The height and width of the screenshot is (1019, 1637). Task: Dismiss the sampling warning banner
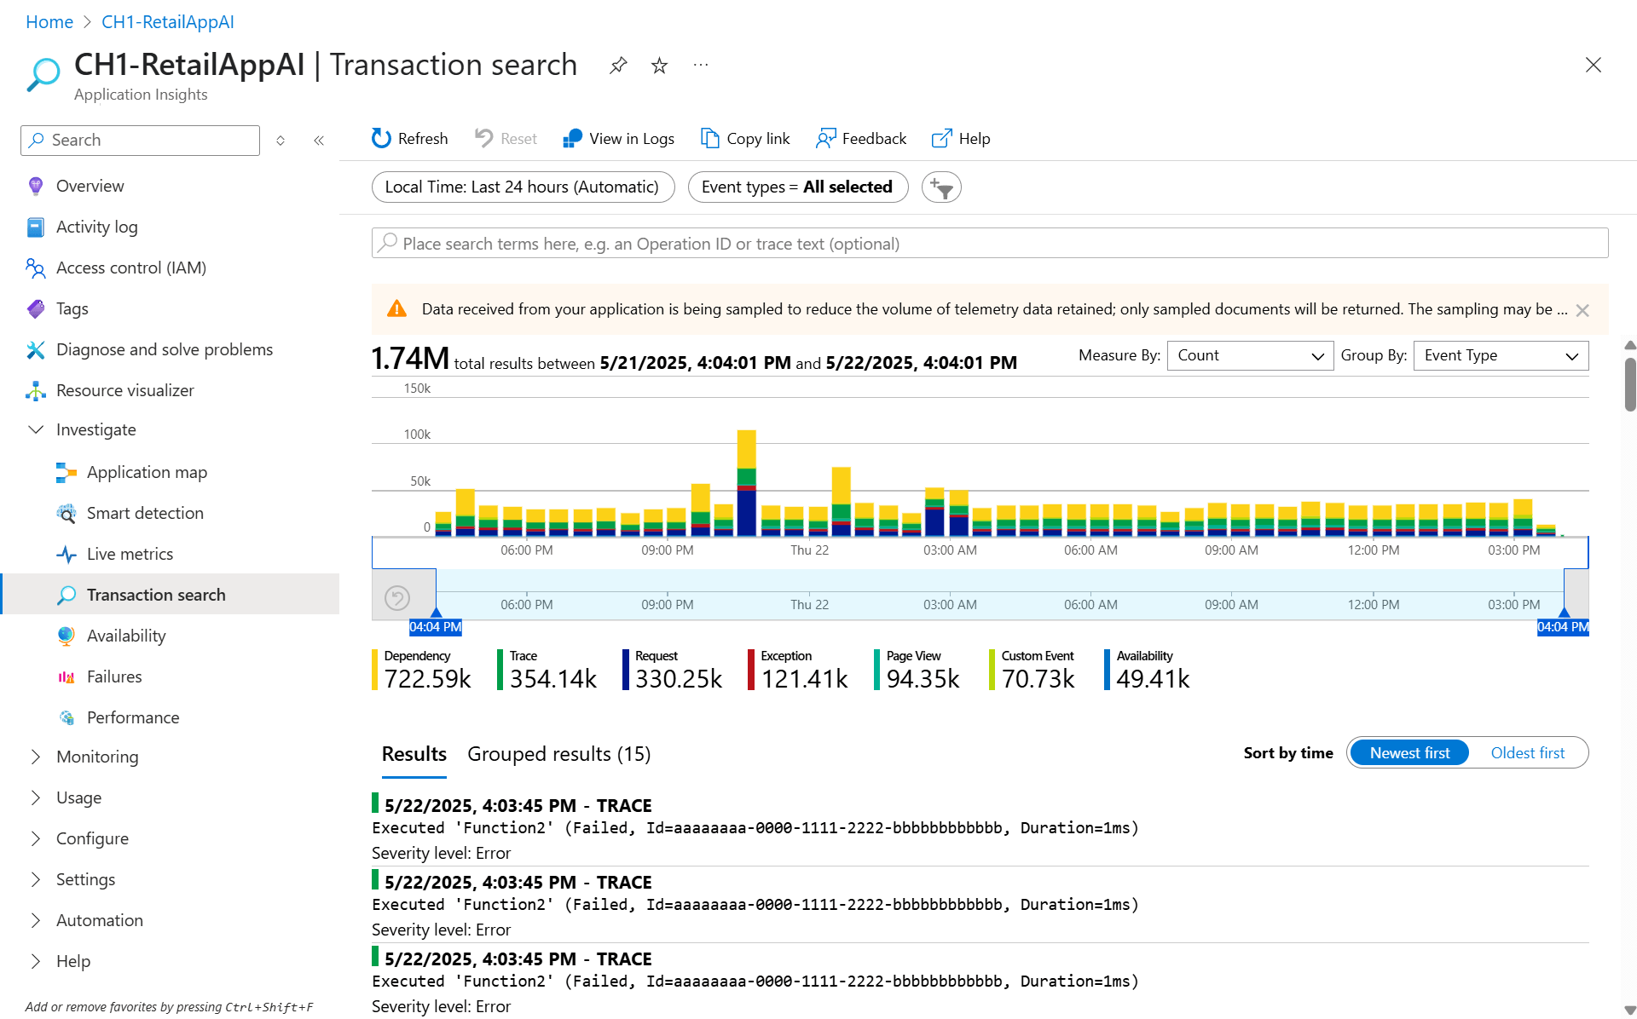click(x=1582, y=310)
